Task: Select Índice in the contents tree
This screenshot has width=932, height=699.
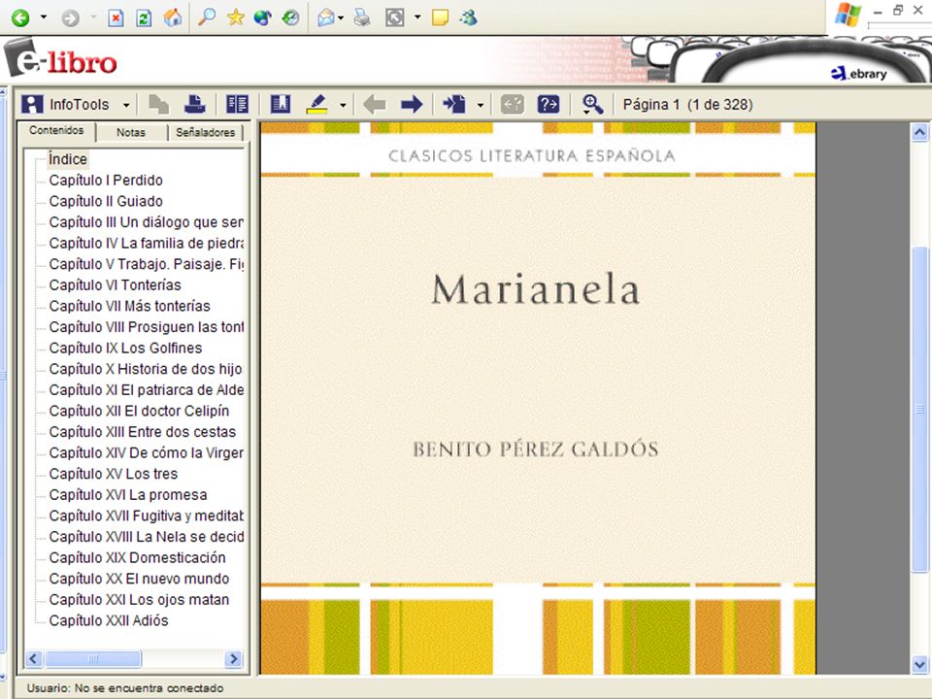Action: (68, 159)
